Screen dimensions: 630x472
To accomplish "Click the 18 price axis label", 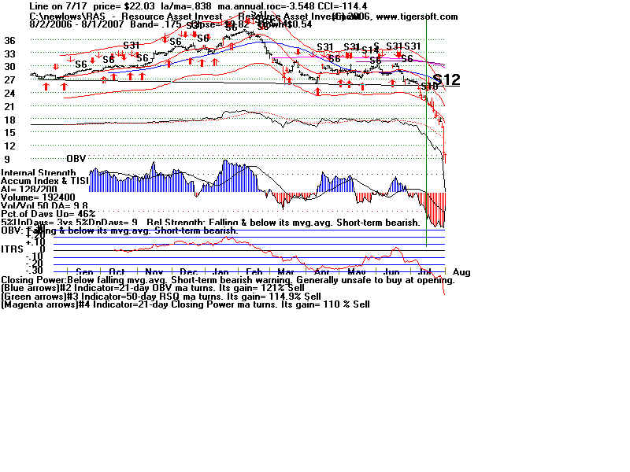I will tap(10, 120).
